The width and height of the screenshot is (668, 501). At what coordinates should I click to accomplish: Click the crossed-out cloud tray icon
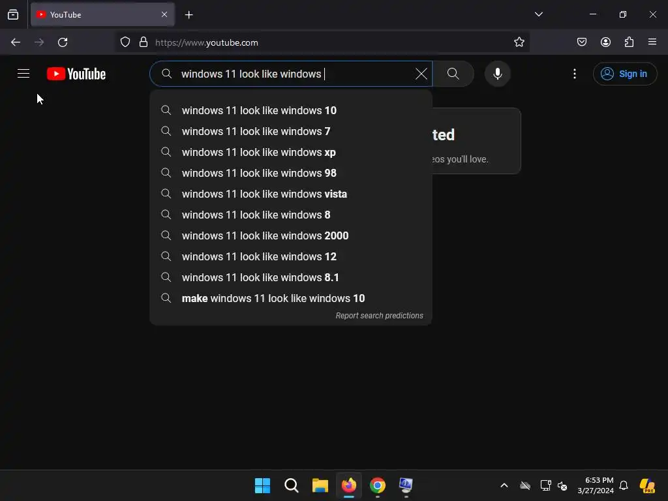tap(525, 485)
